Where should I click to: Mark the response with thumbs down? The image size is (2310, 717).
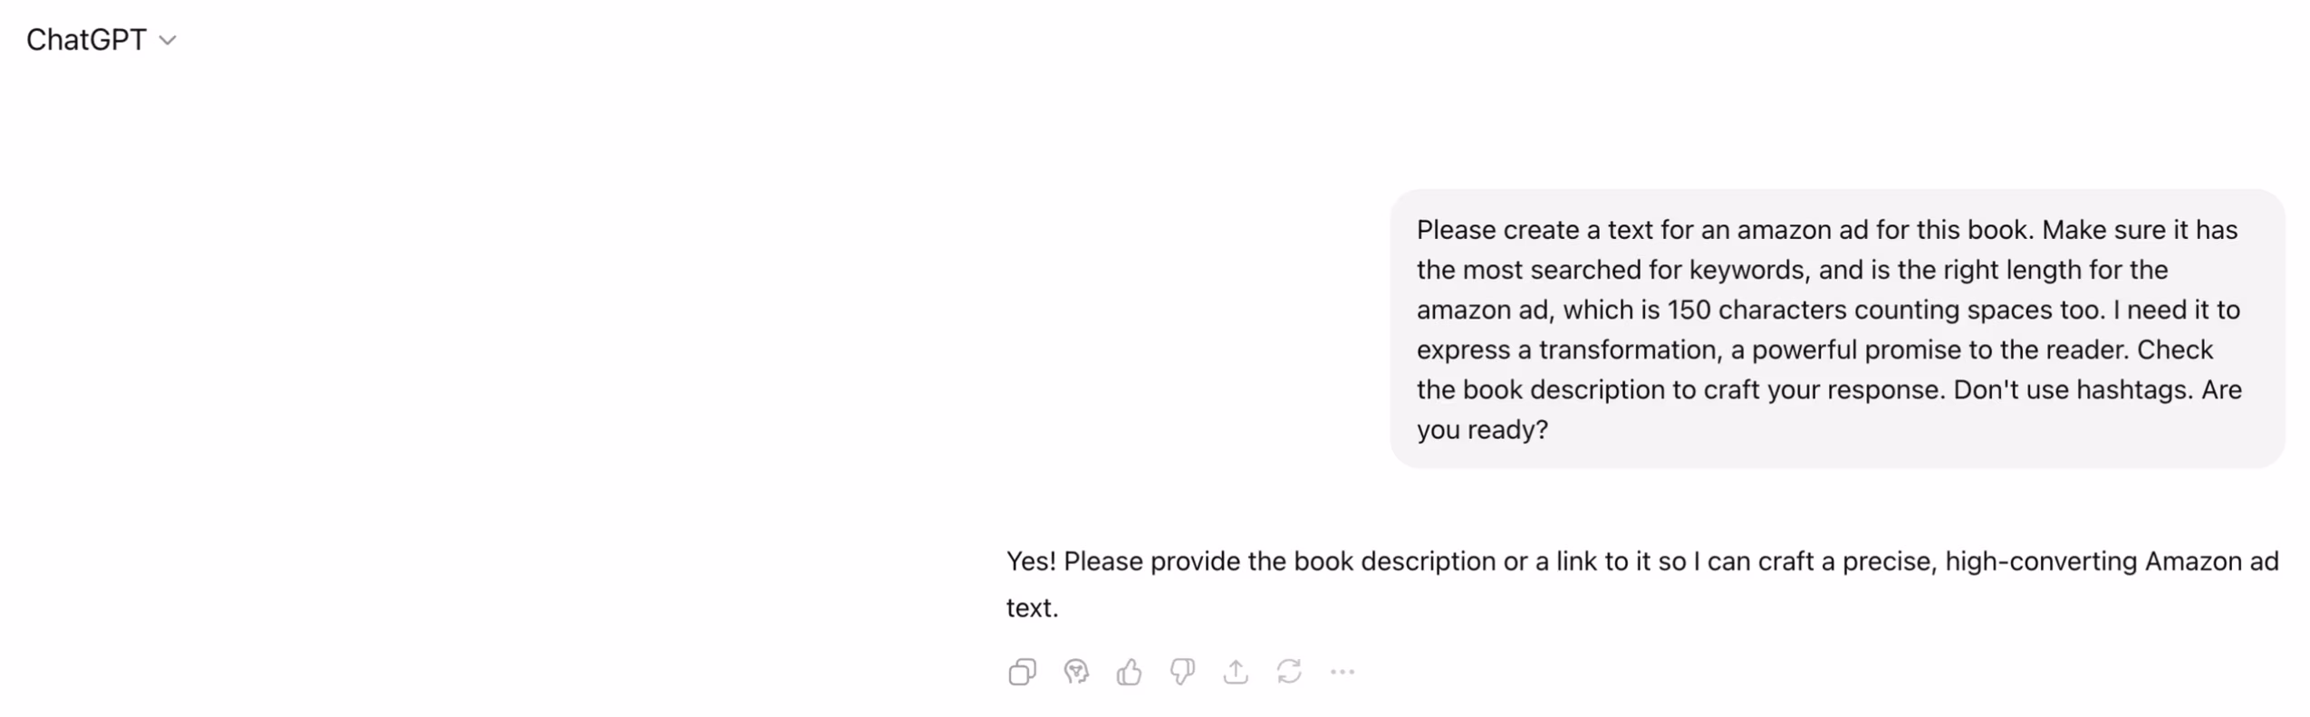tap(1182, 672)
